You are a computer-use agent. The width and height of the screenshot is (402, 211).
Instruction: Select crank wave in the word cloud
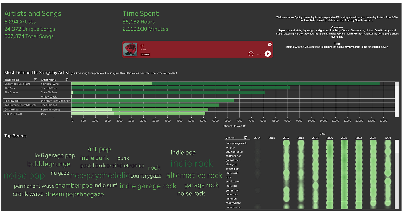pyautogui.click(x=28, y=194)
